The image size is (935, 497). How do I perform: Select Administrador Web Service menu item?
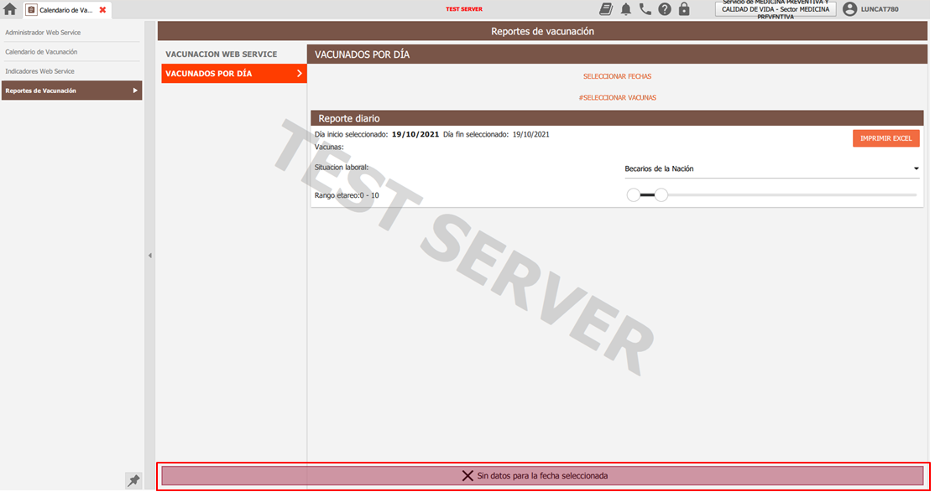tap(44, 33)
